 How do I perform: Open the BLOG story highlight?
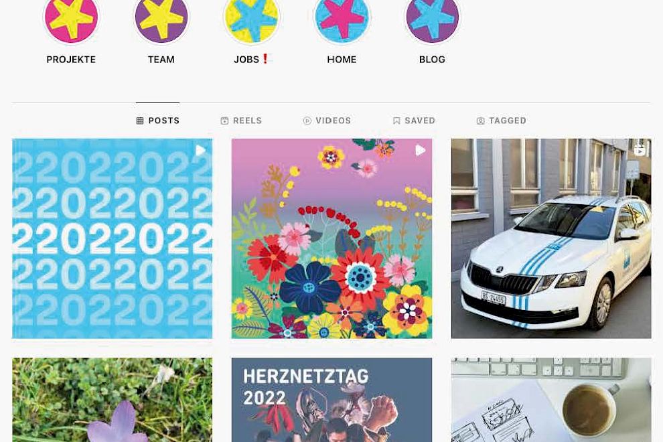point(432,19)
